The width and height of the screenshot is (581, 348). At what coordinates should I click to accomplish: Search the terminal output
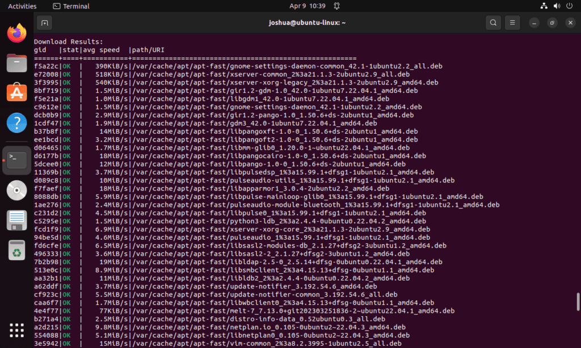tap(493, 23)
